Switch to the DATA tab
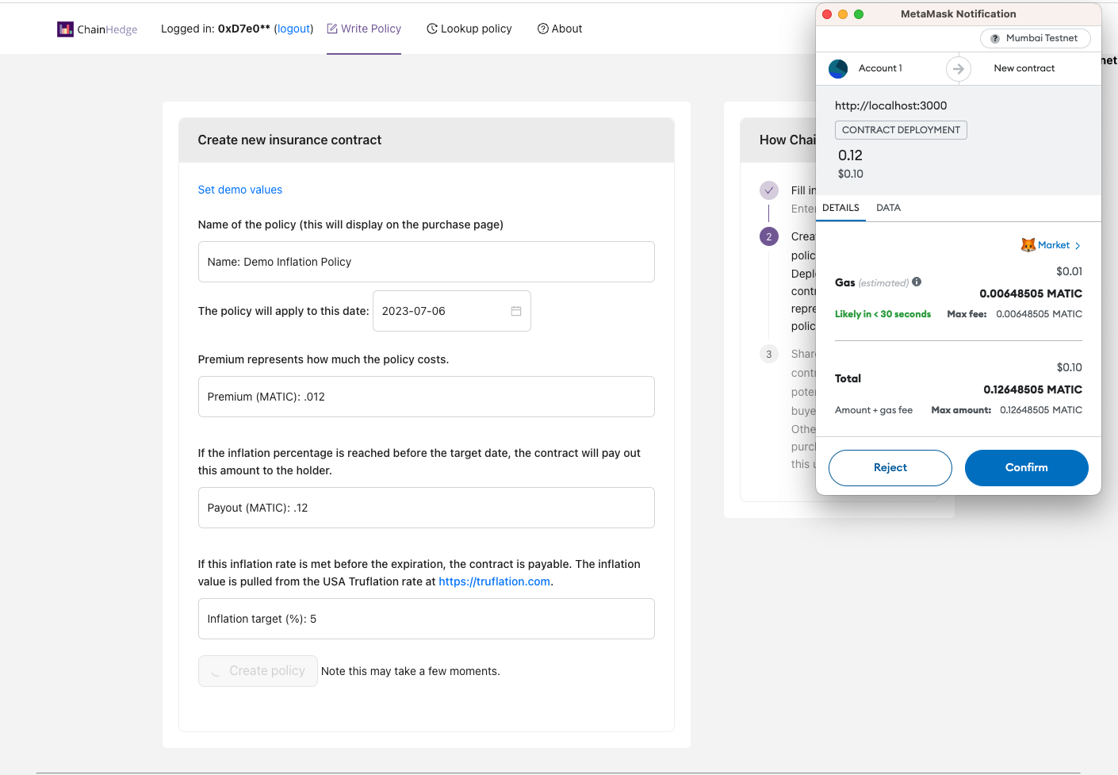Image resolution: width=1118 pixels, height=775 pixels. point(888,208)
